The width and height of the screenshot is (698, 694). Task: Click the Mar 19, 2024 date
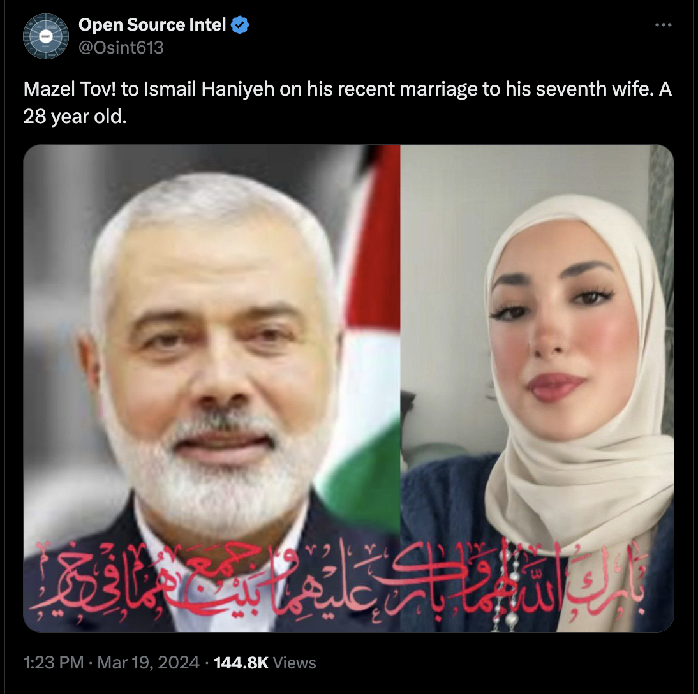pos(148,663)
